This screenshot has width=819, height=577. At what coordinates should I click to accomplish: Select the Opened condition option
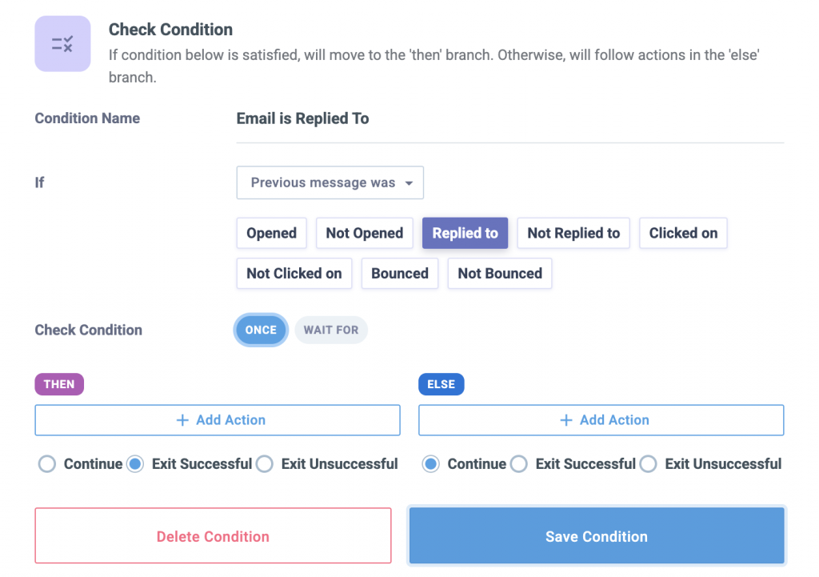pos(271,233)
